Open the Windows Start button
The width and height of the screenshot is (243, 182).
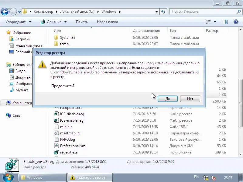pos(8,177)
